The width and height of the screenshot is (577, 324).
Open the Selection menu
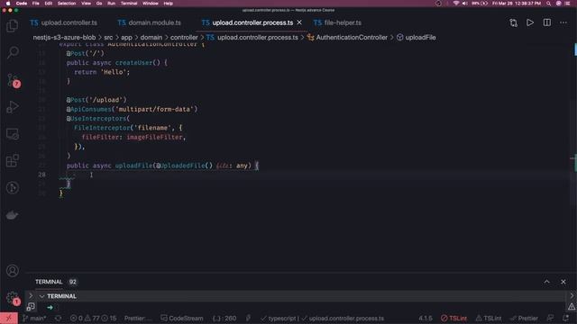[66, 4]
